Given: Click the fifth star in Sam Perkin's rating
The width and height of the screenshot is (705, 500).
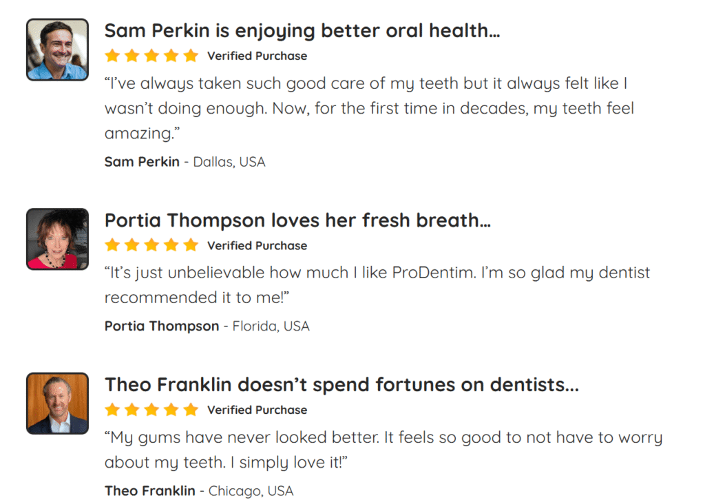Looking at the screenshot, I should [191, 56].
